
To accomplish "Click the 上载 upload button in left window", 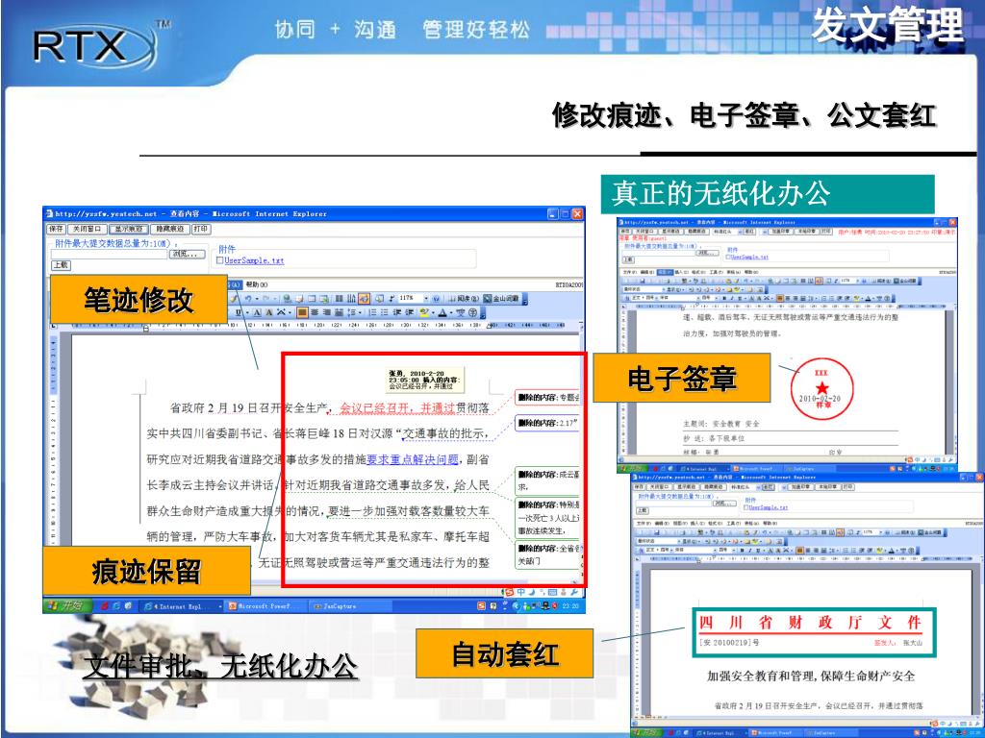I will pyautogui.click(x=61, y=265).
